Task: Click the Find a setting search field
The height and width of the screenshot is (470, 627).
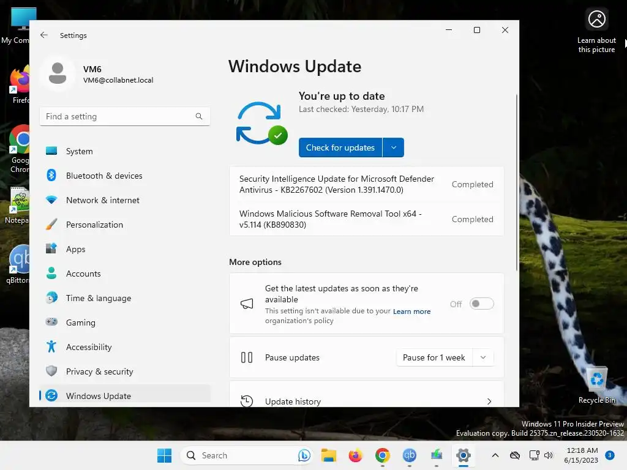Action: [125, 116]
